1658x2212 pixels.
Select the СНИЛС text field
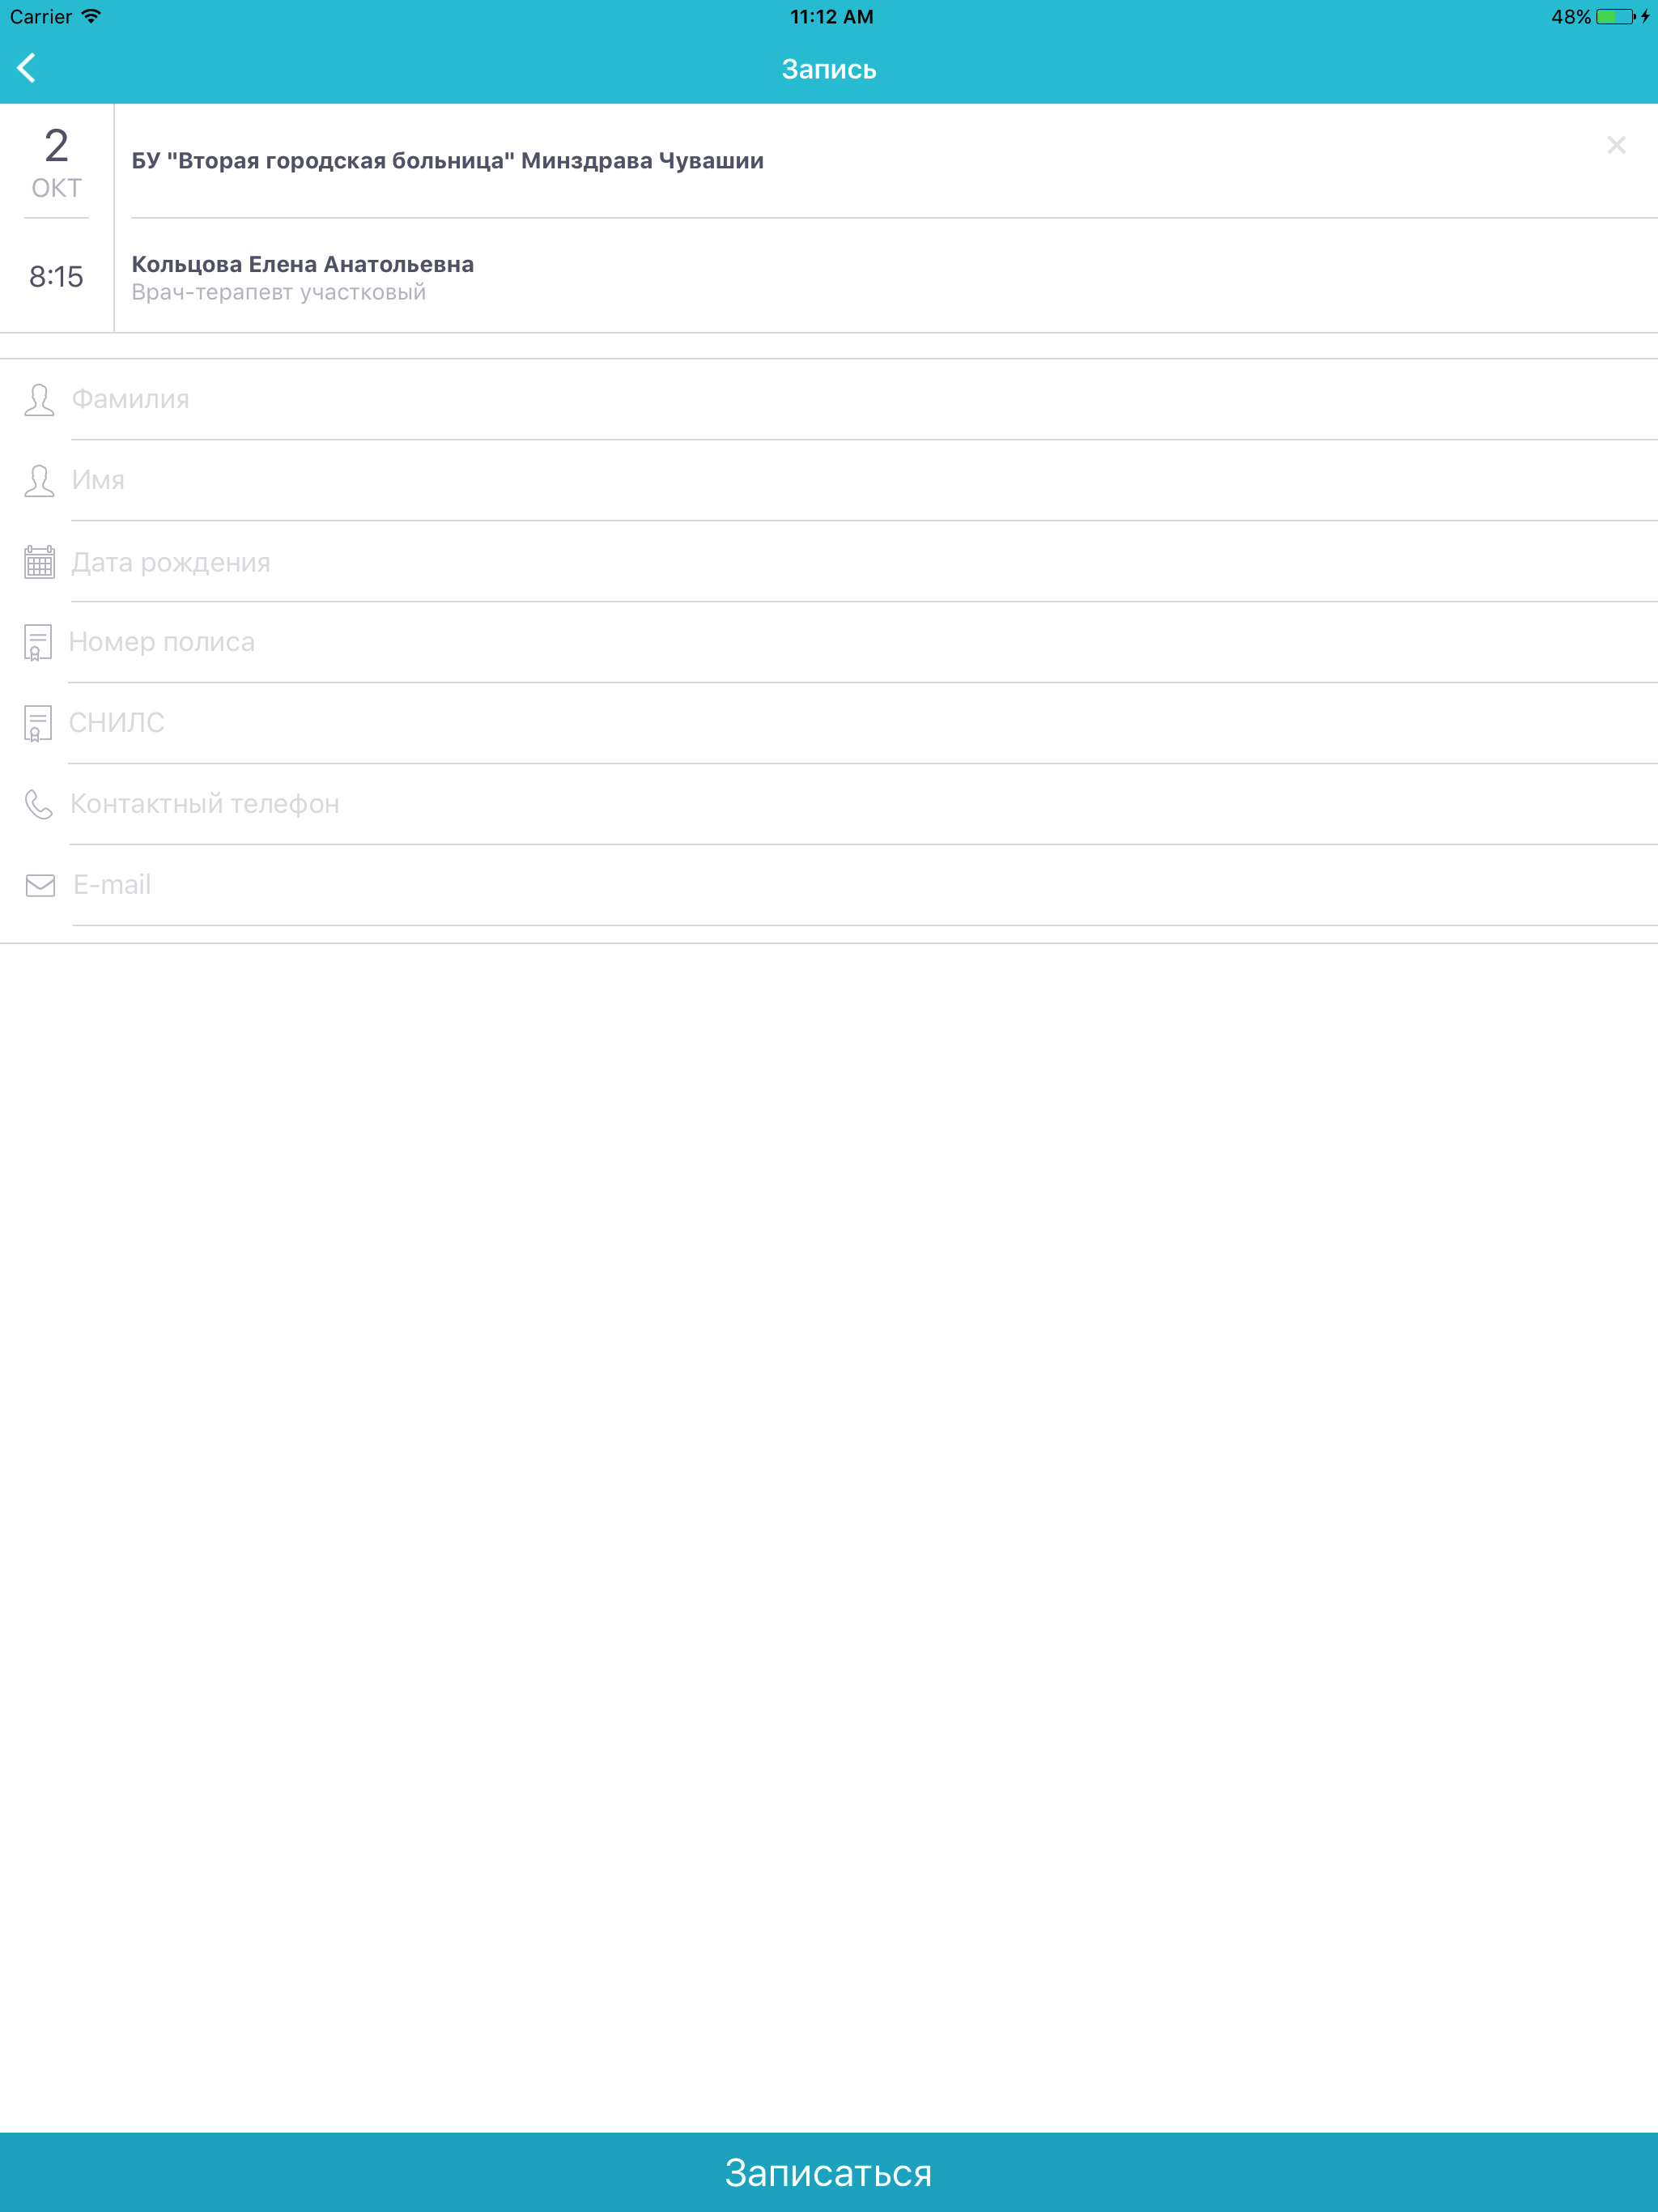click(x=862, y=724)
